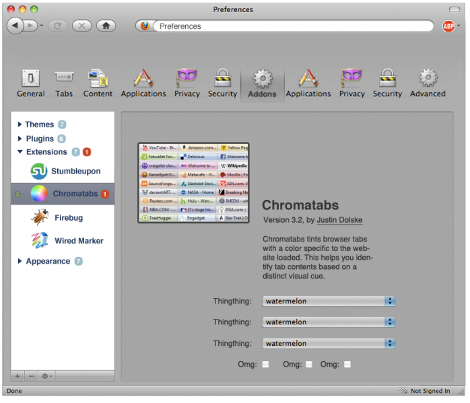Image resolution: width=470 pixels, height=403 pixels.
Task: Click the back navigation arrow
Action: tap(15, 26)
